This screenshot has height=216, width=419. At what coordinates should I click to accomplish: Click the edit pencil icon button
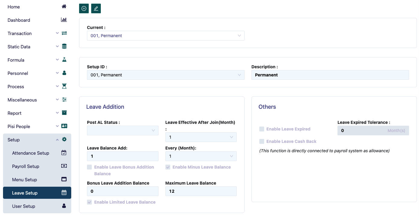pos(96,8)
